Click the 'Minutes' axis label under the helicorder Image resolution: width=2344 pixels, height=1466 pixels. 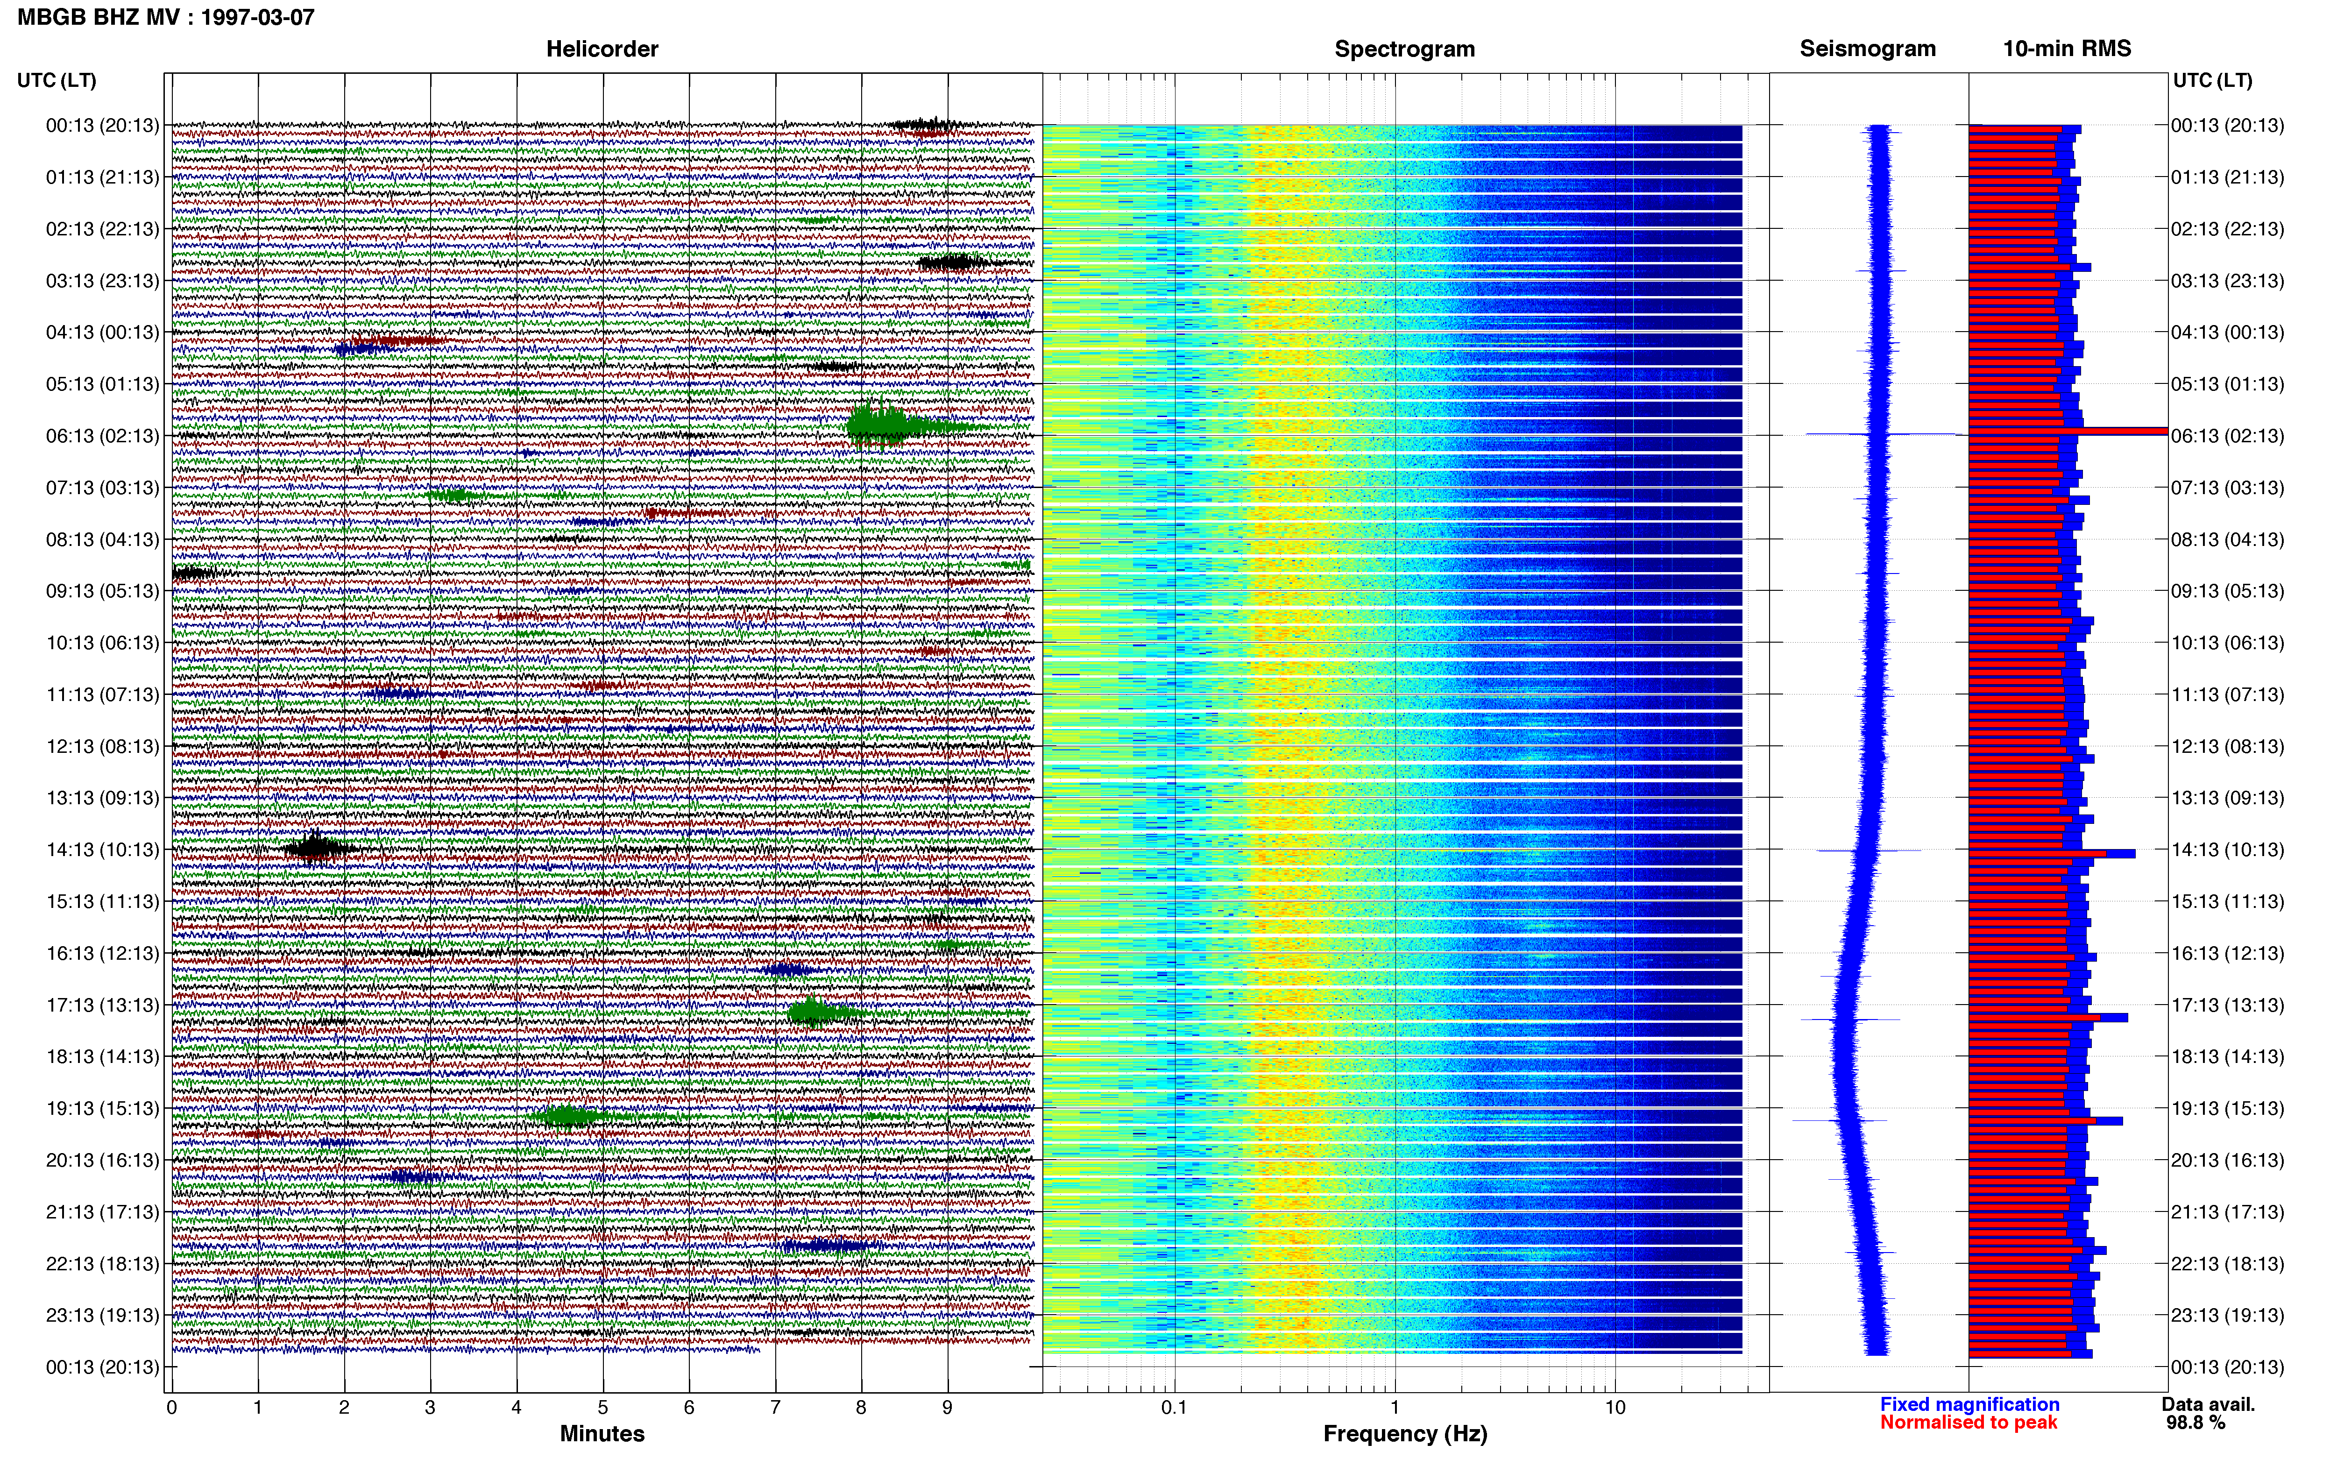(x=602, y=1433)
